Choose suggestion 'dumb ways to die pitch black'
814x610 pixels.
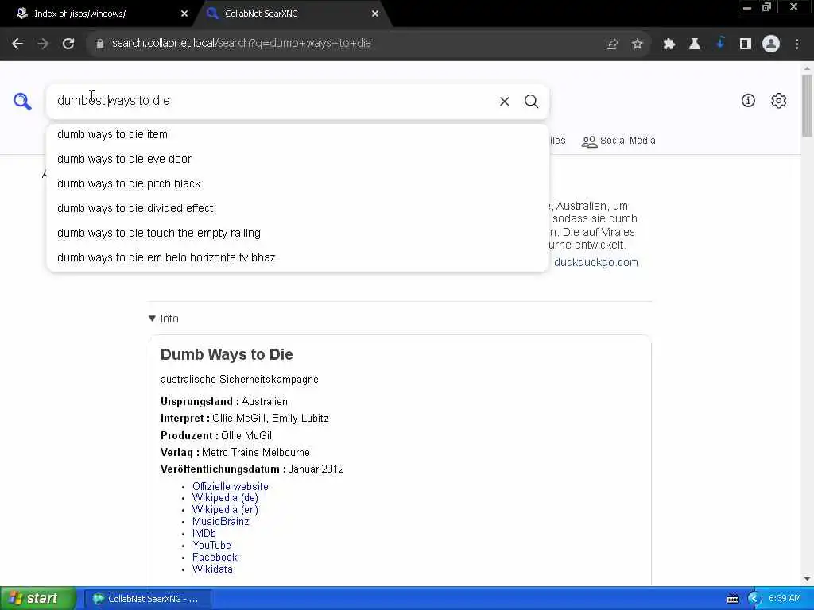298,183
